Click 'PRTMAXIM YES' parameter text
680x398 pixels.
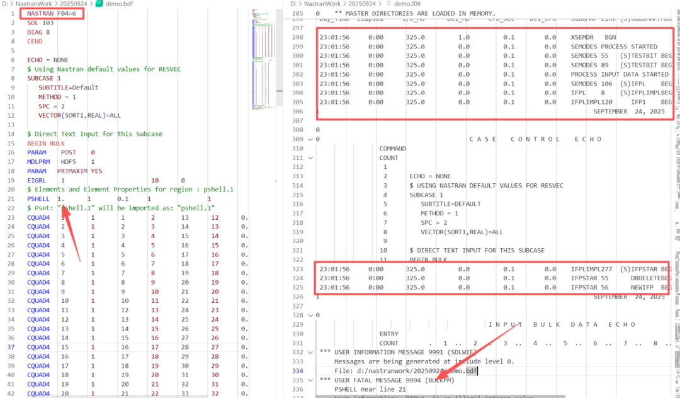[x=80, y=171]
